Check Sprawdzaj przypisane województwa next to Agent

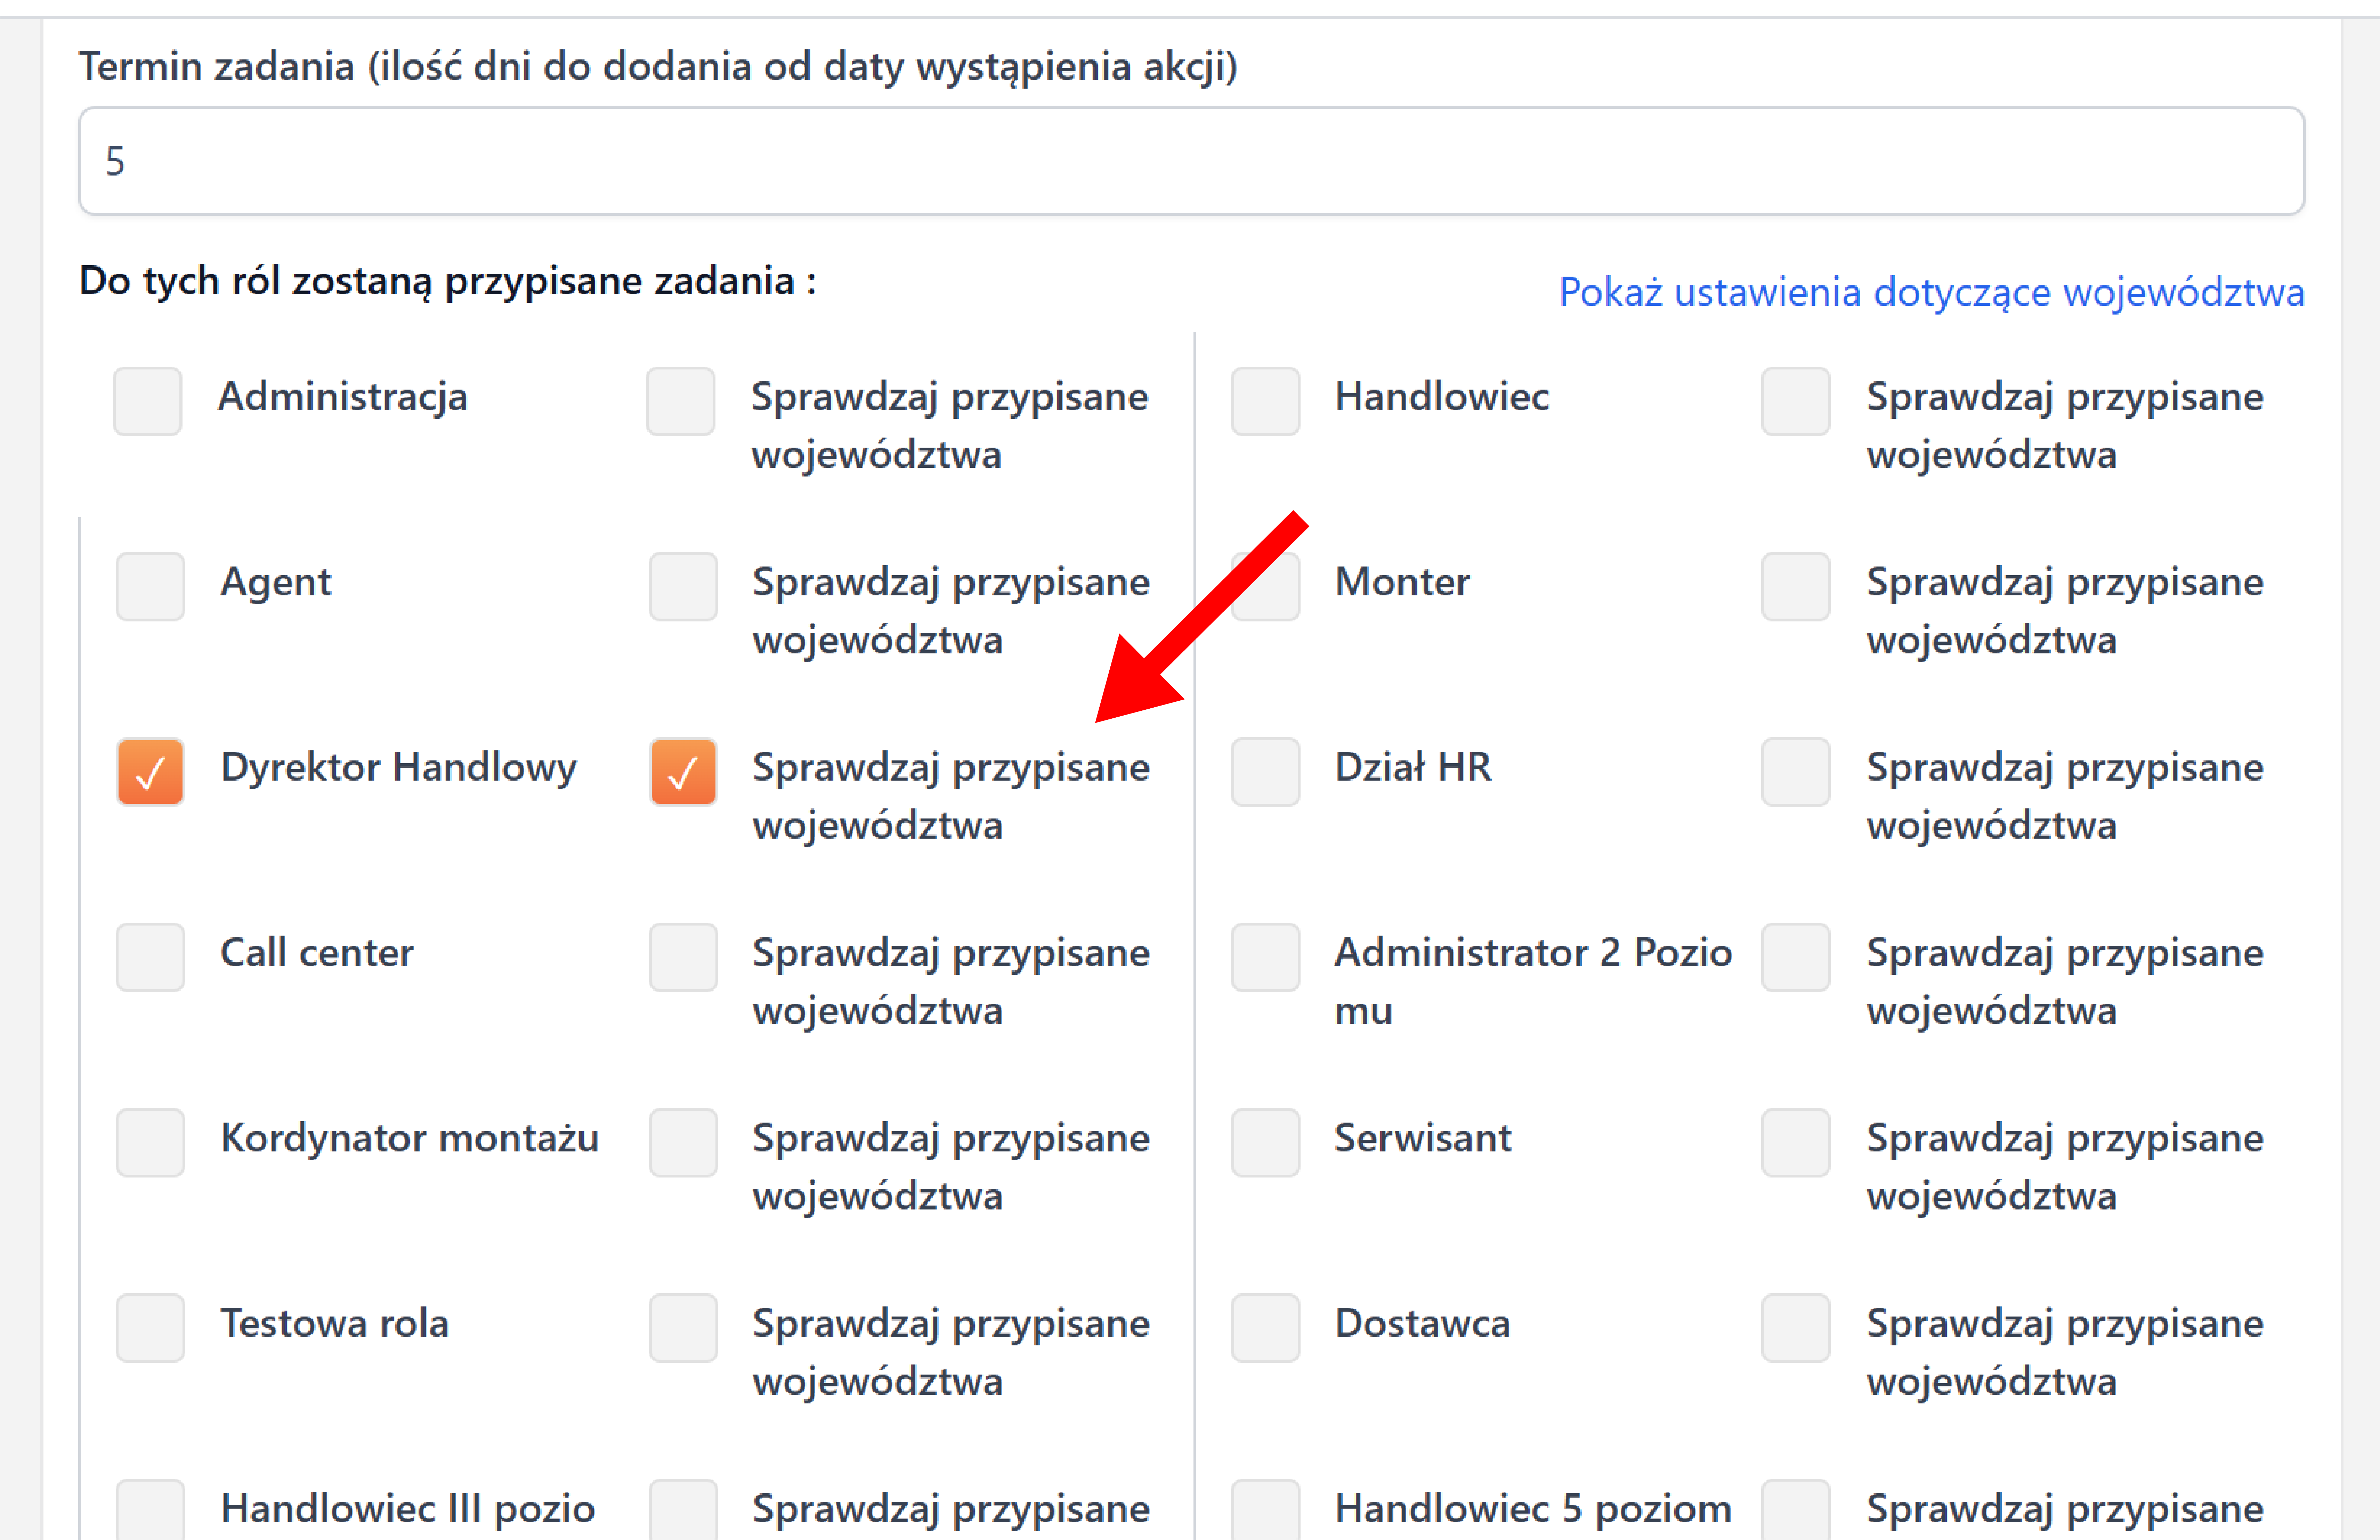[x=683, y=586]
